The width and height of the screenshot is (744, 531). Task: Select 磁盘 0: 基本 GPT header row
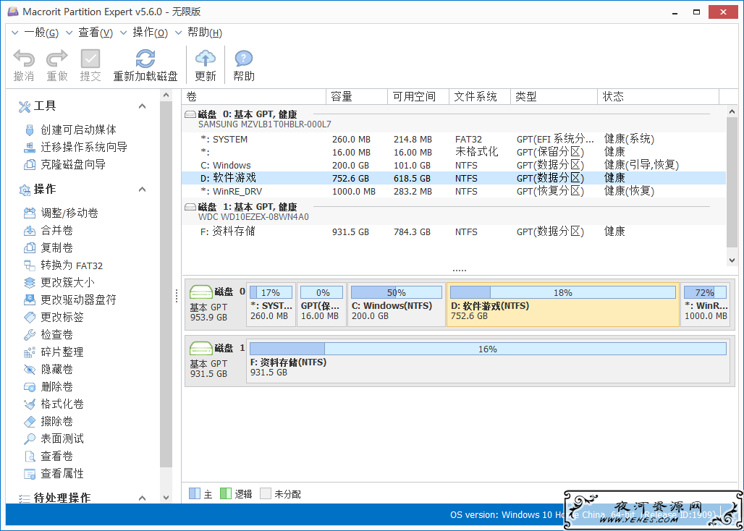coord(454,119)
